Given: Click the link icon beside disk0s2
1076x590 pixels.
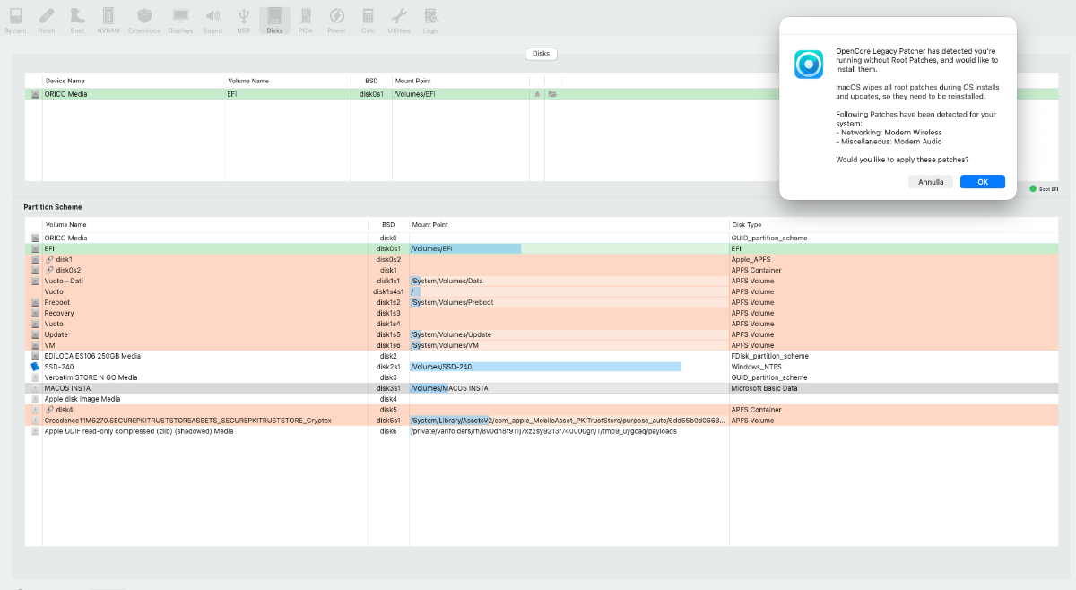Looking at the screenshot, I should [x=49, y=270].
